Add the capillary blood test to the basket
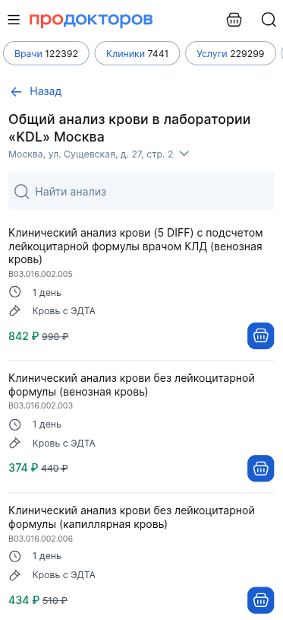This screenshot has width=283, height=620. pos(260,600)
